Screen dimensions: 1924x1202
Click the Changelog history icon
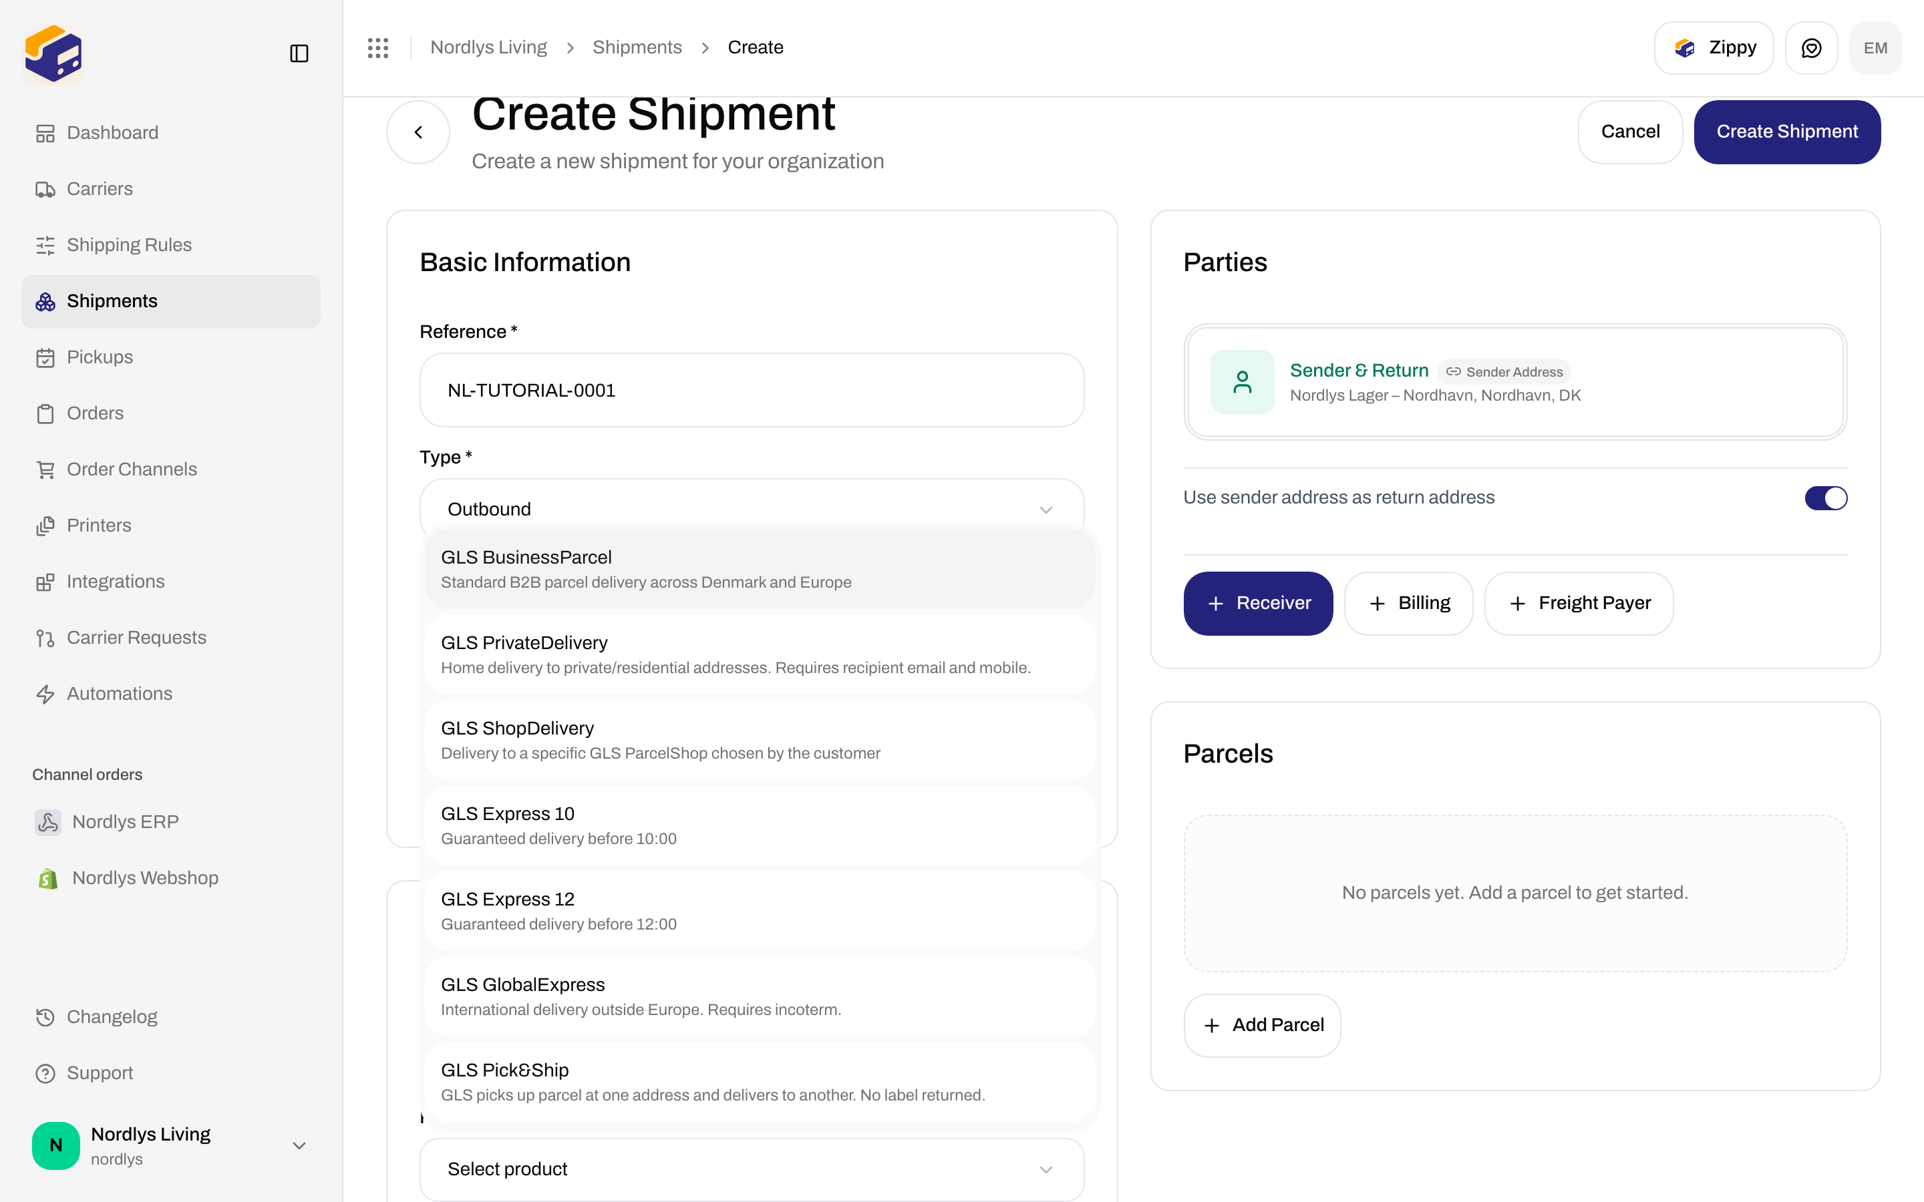(45, 1018)
